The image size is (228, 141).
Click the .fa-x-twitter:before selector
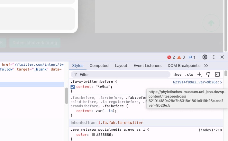92,81
